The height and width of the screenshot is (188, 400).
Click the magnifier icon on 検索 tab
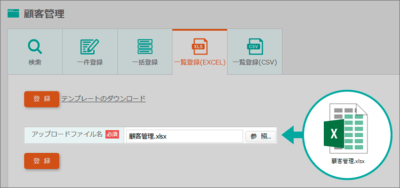(x=35, y=47)
